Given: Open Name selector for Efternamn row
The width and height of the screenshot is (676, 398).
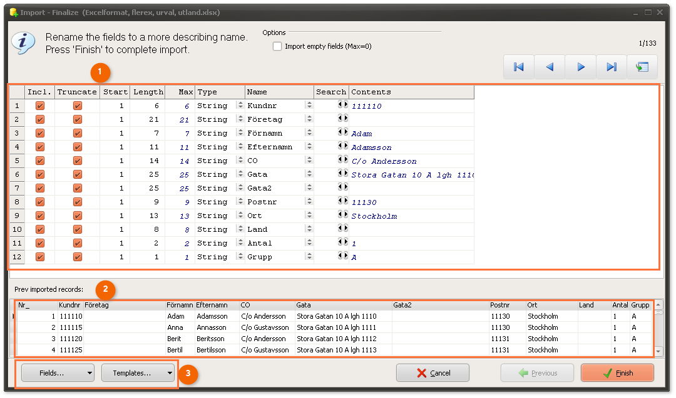Looking at the screenshot, I should click(309, 146).
